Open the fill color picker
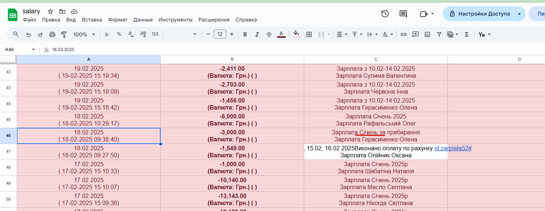 pyautogui.click(x=296, y=34)
